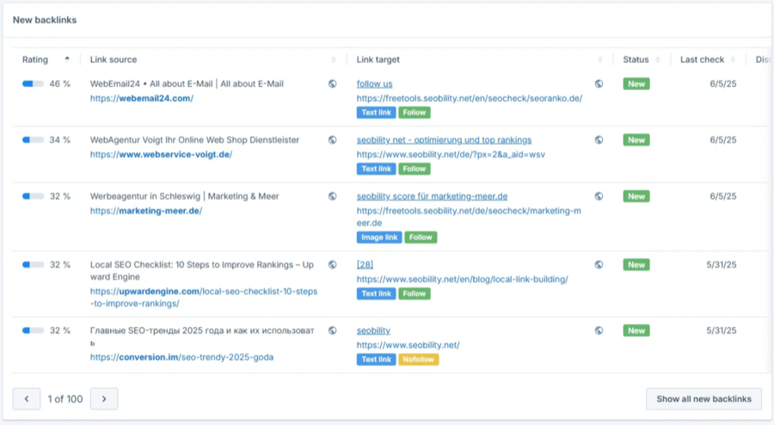Open globe icon beside marketing-meer.de source
Viewport: 774px width, 425px height.
coord(333,196)
